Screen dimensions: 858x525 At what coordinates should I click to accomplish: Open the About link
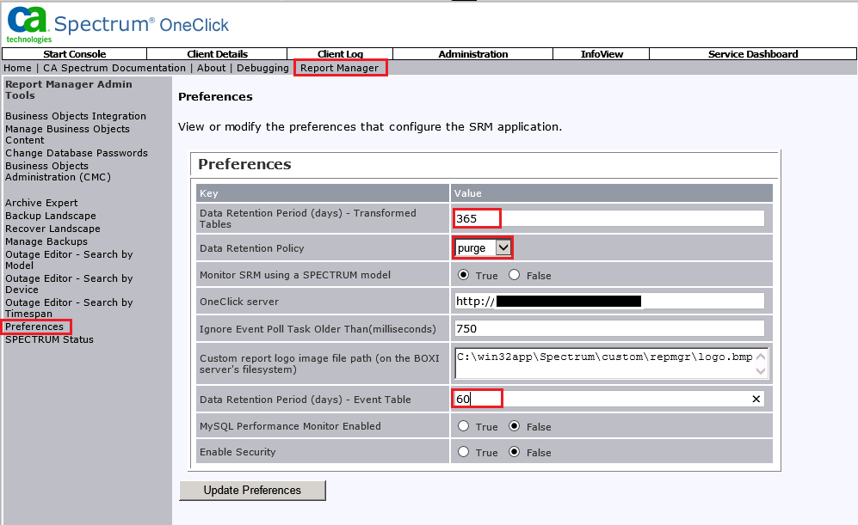click(211, 68)
